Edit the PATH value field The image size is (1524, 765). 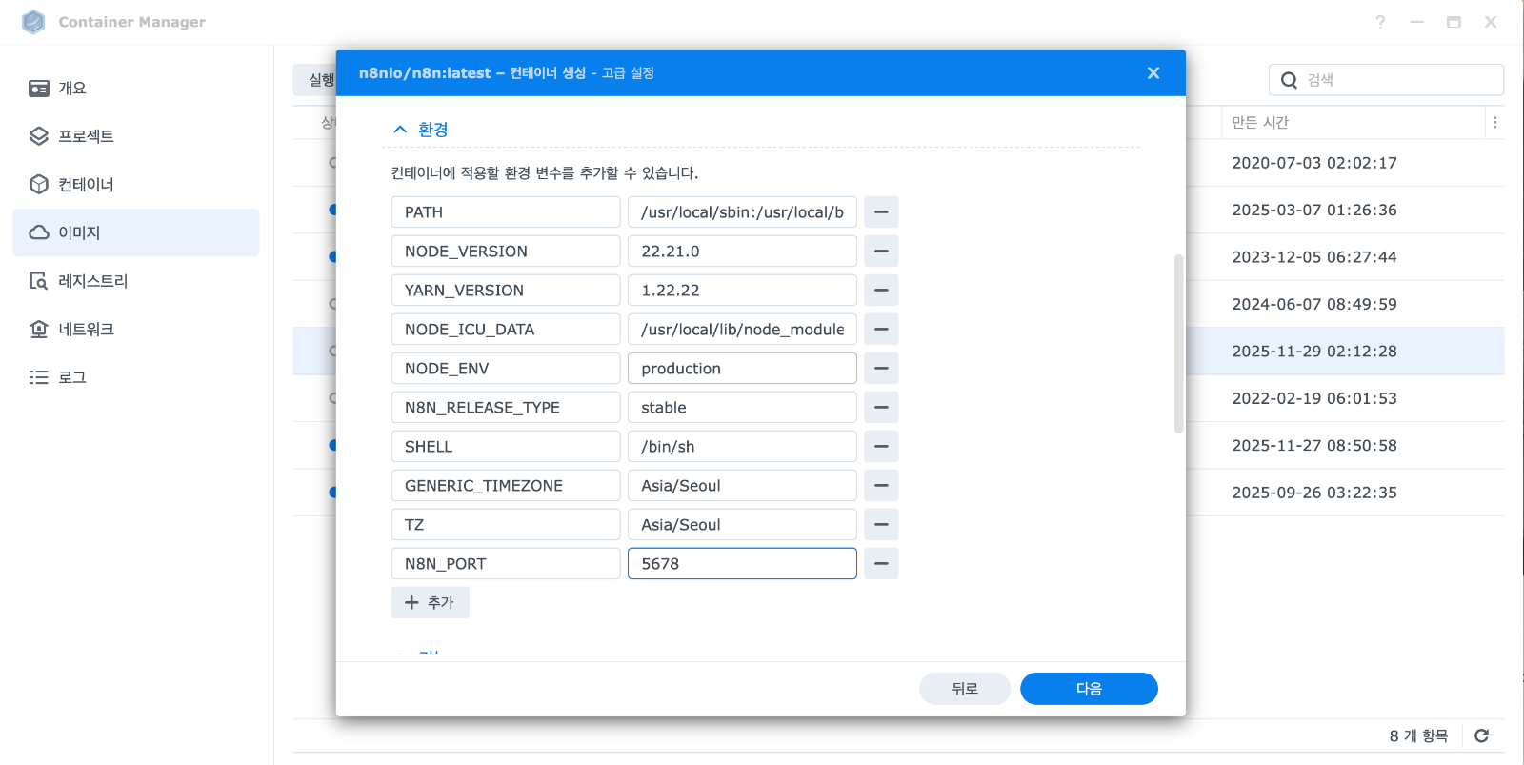click(x=742, y=212)
